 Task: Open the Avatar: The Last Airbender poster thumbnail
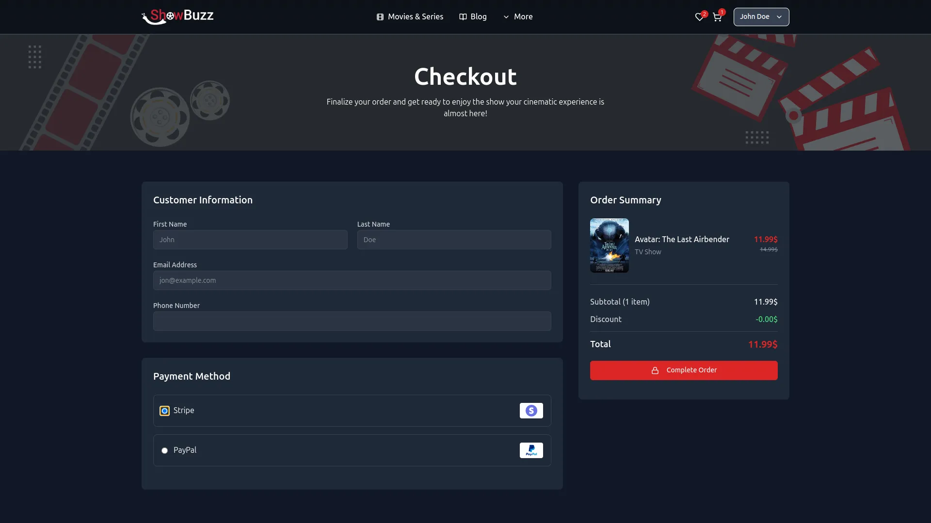click(x=610, y=246)
